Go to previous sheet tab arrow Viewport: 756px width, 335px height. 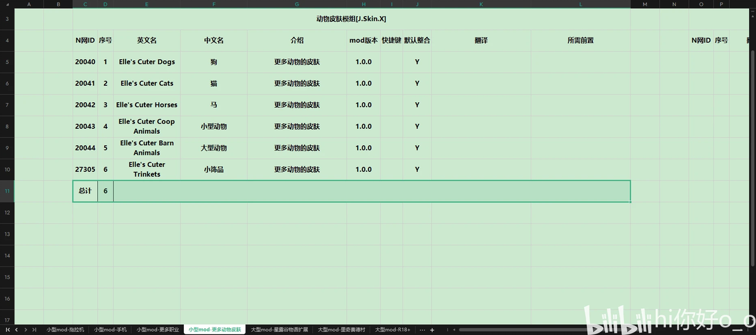click(x=17, y=330)
